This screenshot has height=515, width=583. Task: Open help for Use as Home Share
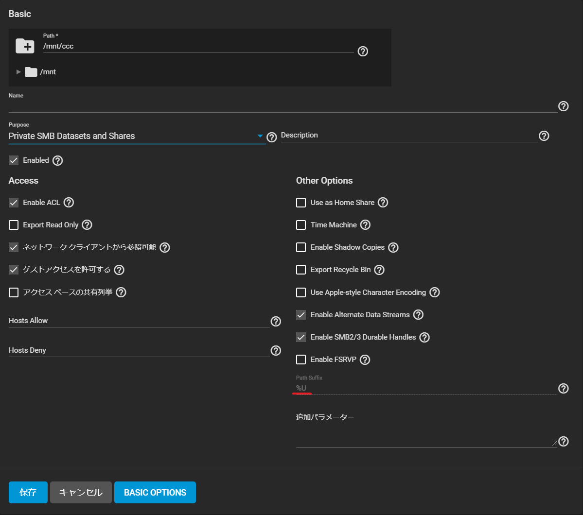[383, 203]
